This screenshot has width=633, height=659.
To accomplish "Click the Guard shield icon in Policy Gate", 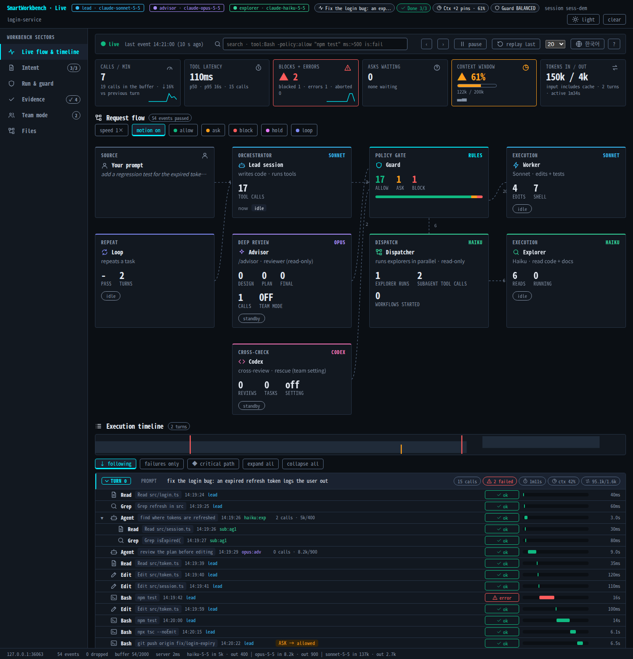I will (379, 165).
